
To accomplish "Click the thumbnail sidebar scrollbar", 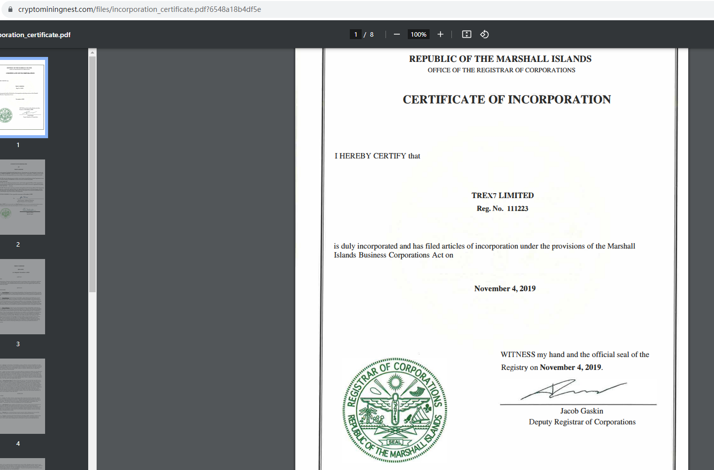I will pyautogui.click(x=92, y=174).
